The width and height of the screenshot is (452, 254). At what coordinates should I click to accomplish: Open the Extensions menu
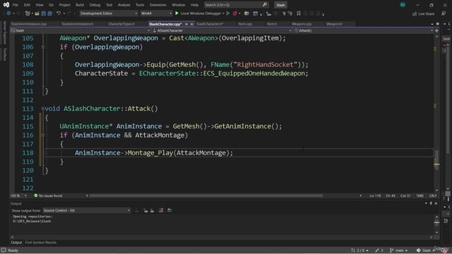click(158, 5)
